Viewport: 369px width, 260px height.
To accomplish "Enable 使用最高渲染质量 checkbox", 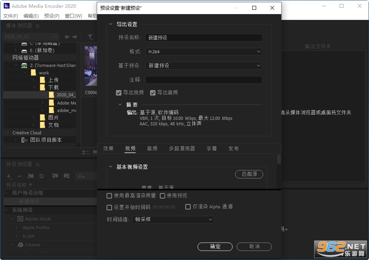I will point(109,196).
